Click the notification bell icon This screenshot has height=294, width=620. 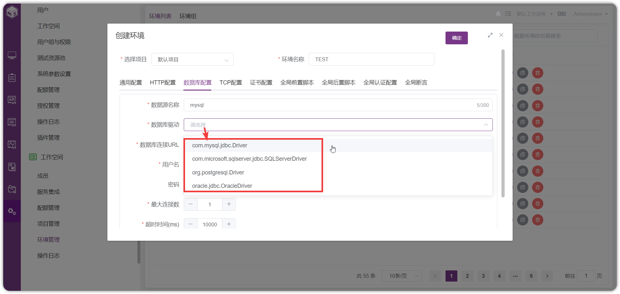tap(498, 14)
